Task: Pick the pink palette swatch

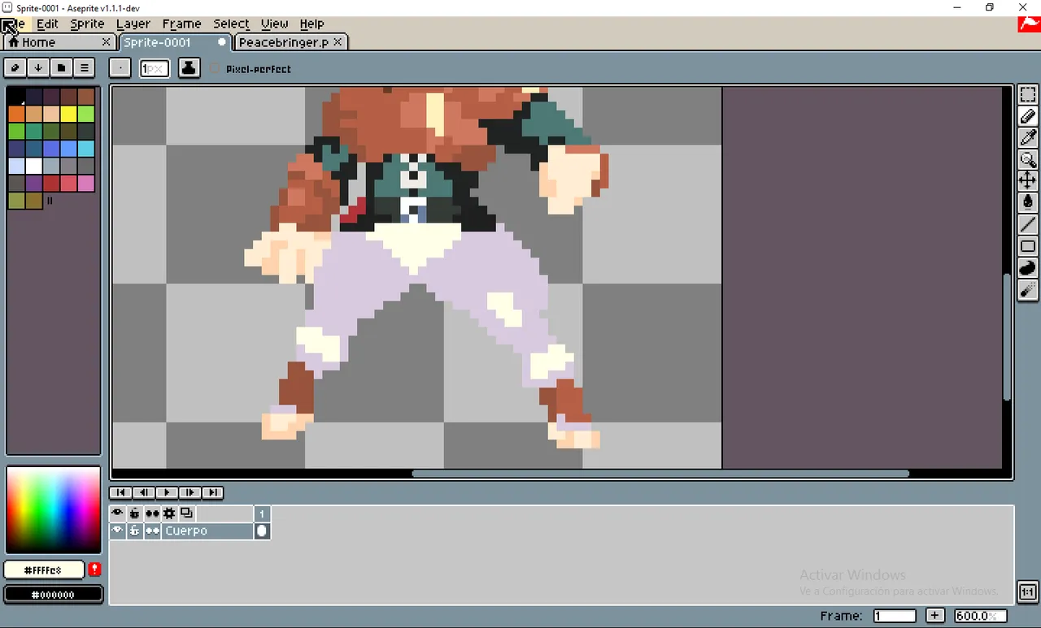Action: 85,183
